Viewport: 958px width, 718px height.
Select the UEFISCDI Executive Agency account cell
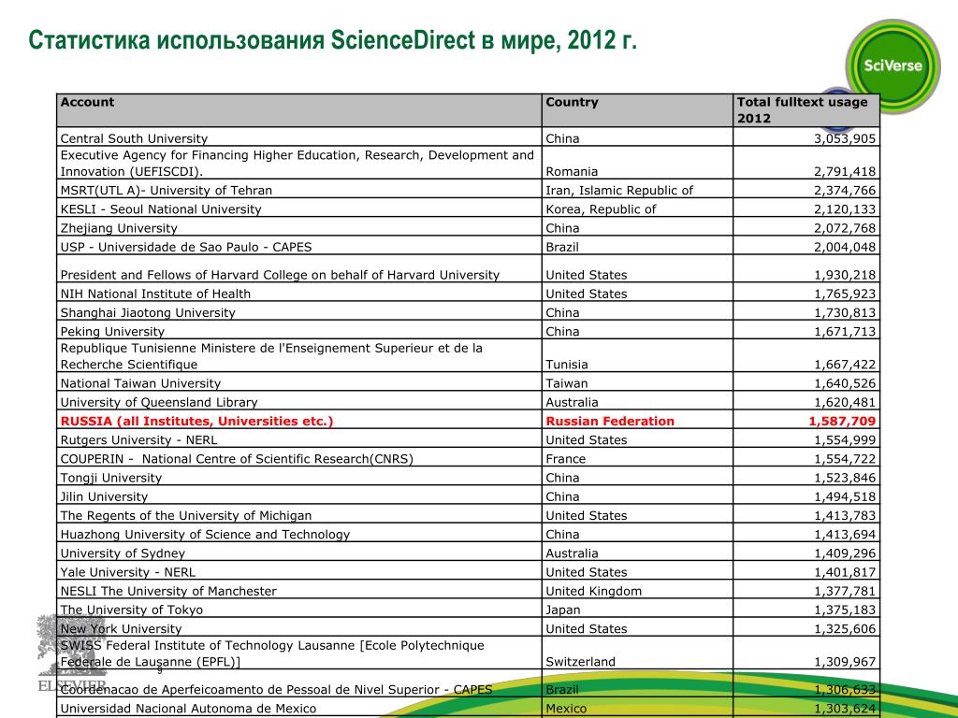(298, 163)
